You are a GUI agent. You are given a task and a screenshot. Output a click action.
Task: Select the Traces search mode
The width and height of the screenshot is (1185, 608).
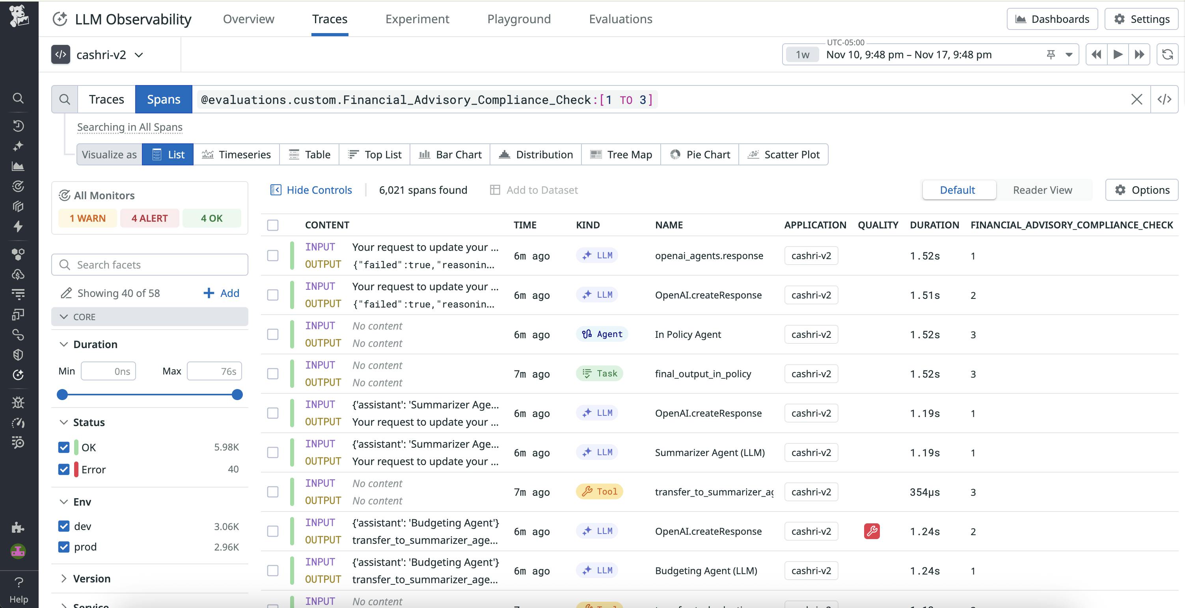106,99
